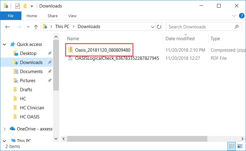The height and width of the screenshot is (151, 246).
Task: Sort by the Date modified column
Action: pos(180,39)
